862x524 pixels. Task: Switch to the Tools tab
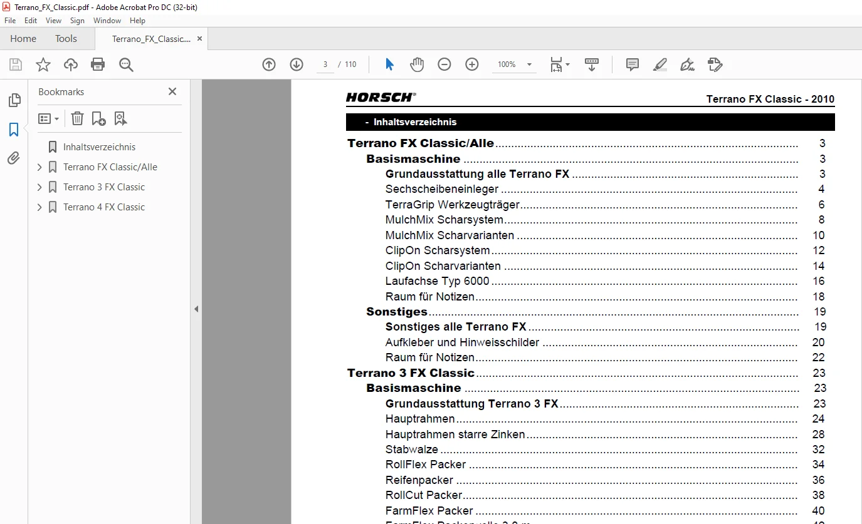[66, 39]
